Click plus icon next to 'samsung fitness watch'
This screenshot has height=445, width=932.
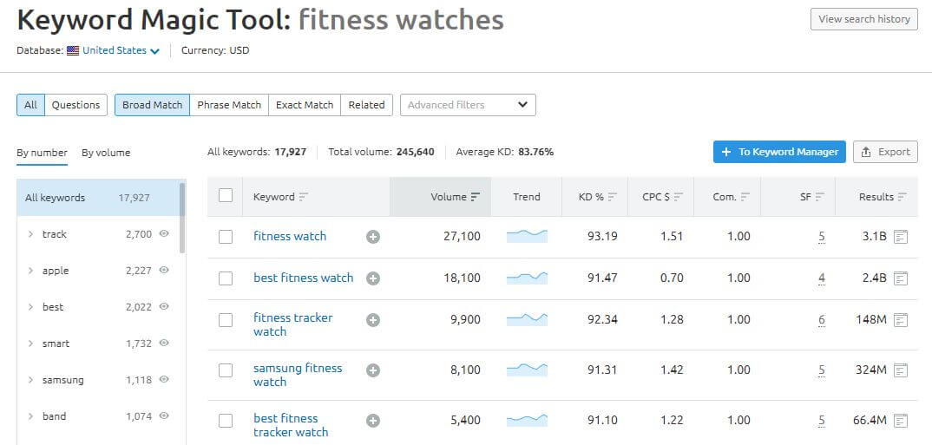[372, 370]
